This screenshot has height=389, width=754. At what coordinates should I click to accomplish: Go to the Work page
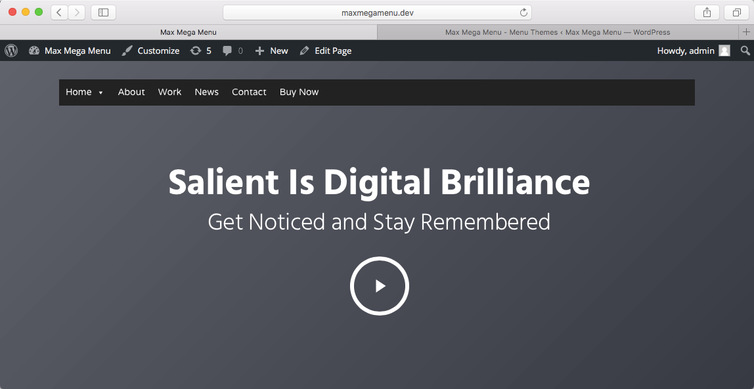[169, 92]
